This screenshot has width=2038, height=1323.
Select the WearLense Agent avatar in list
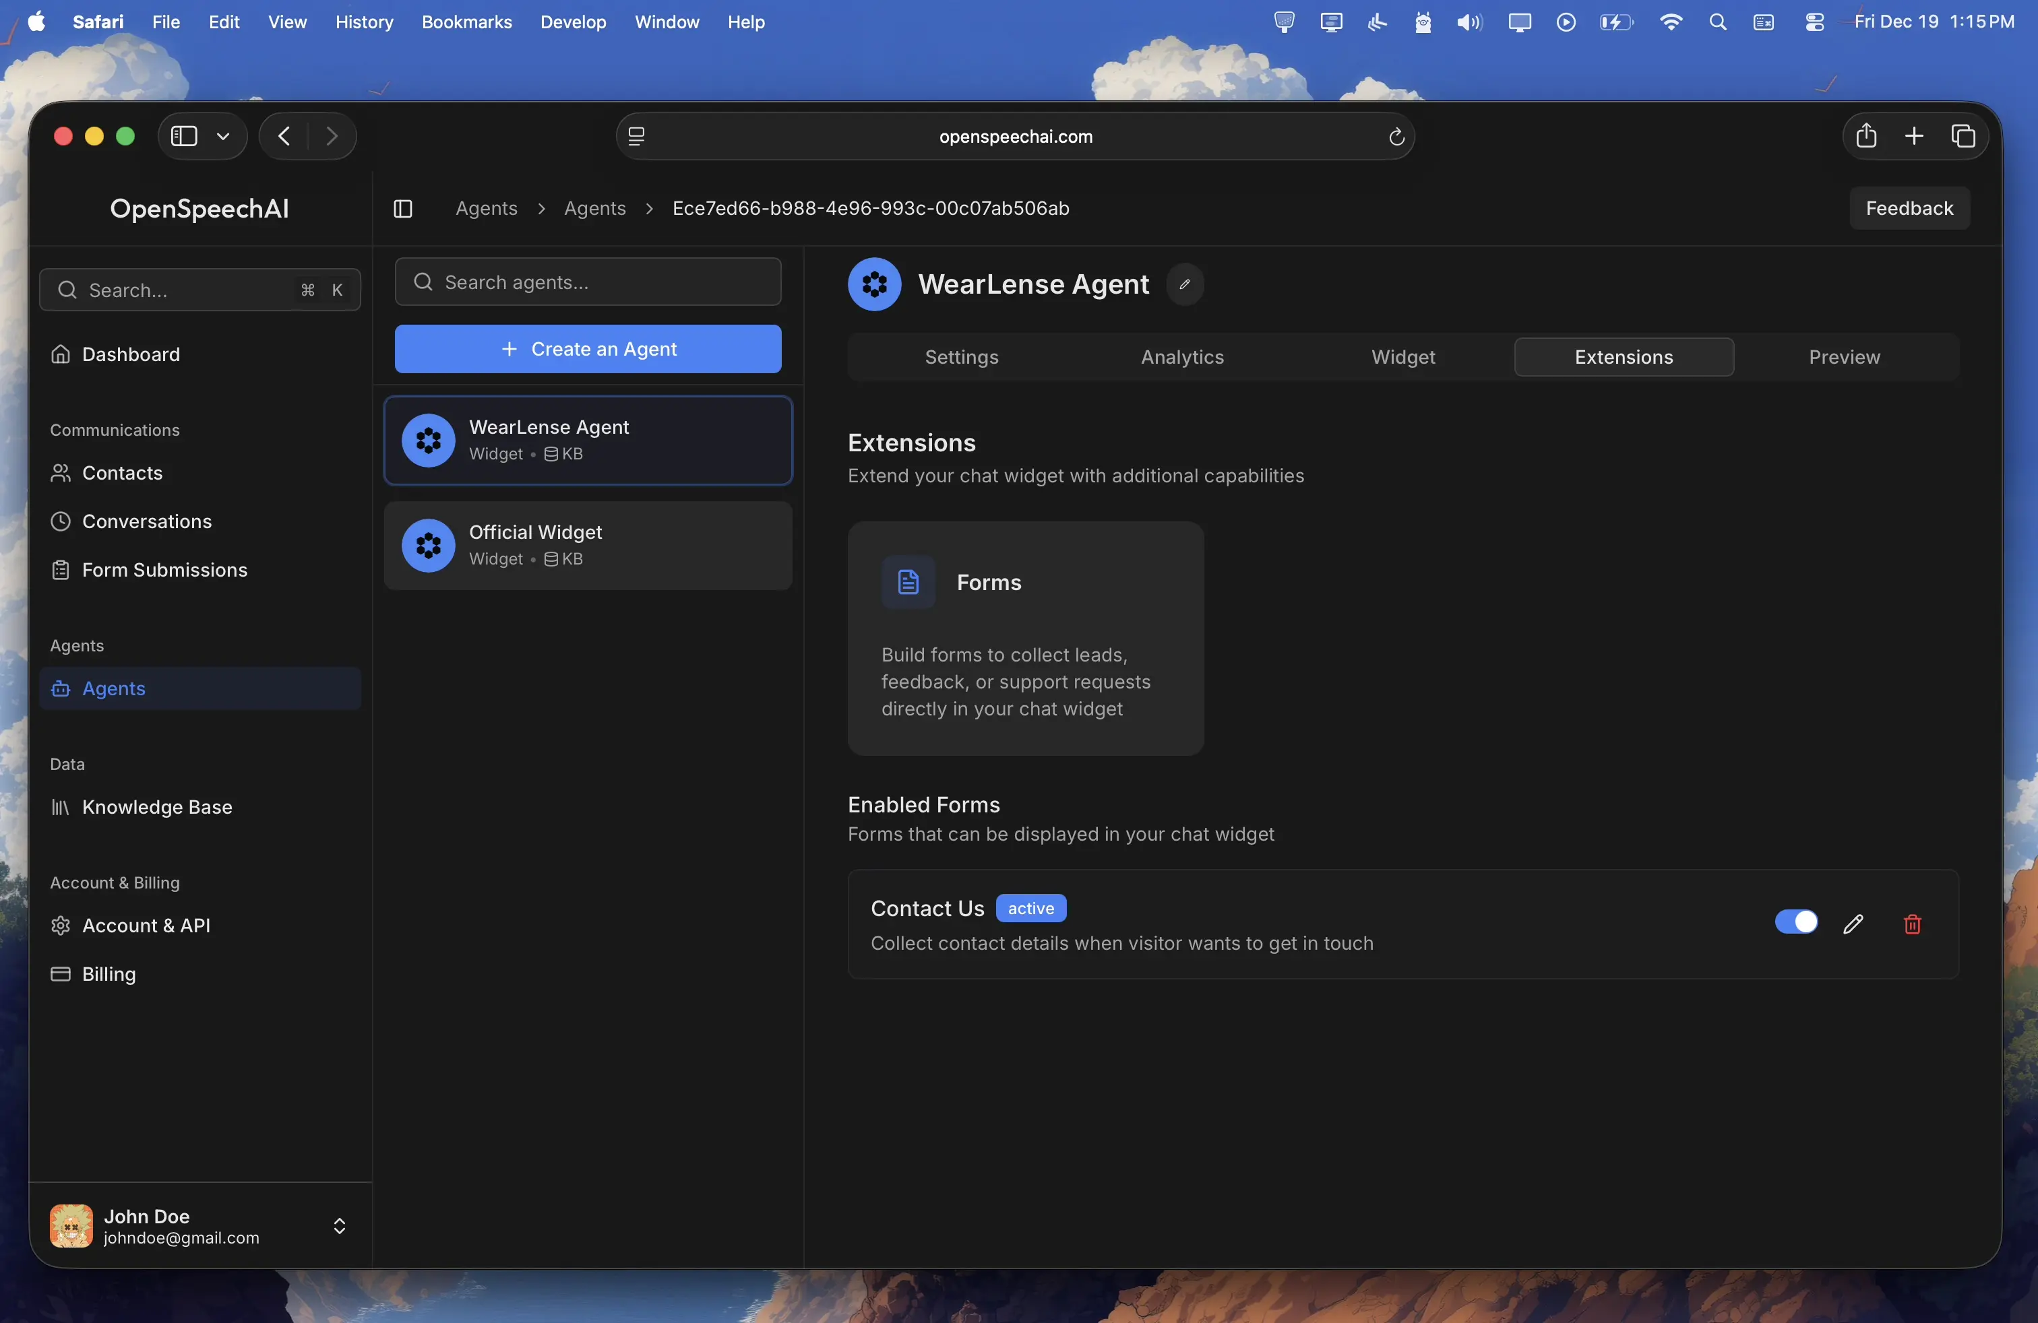(428, 440)
